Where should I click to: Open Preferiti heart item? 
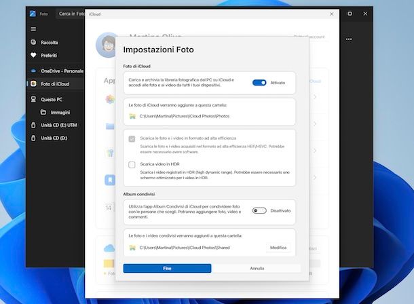[48, 55]
